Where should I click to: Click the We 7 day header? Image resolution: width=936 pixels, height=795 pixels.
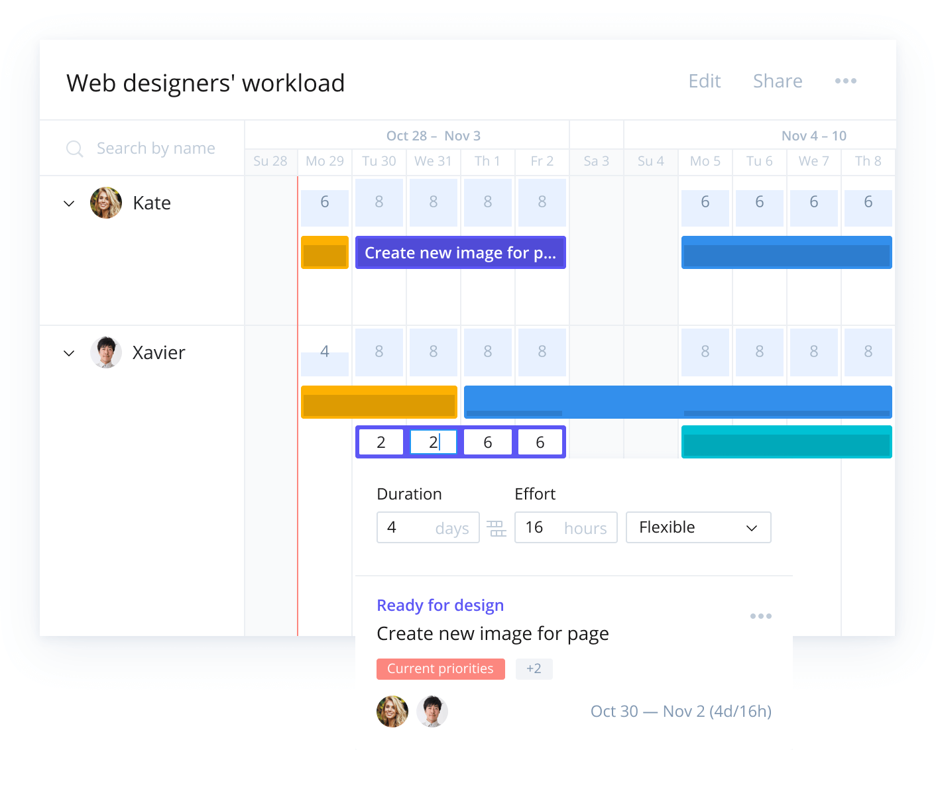tap(814, 161)
